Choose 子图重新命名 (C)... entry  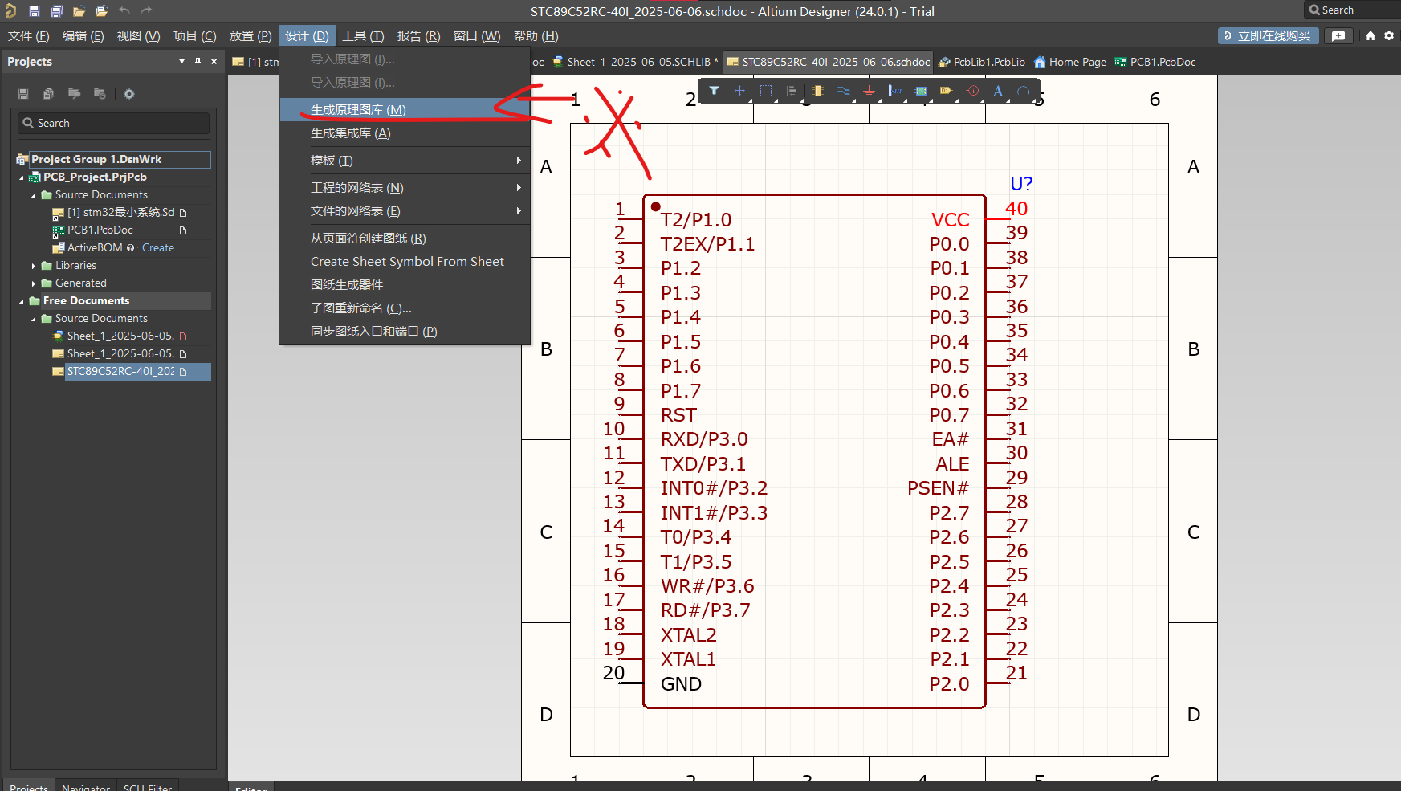click(405, 308)
